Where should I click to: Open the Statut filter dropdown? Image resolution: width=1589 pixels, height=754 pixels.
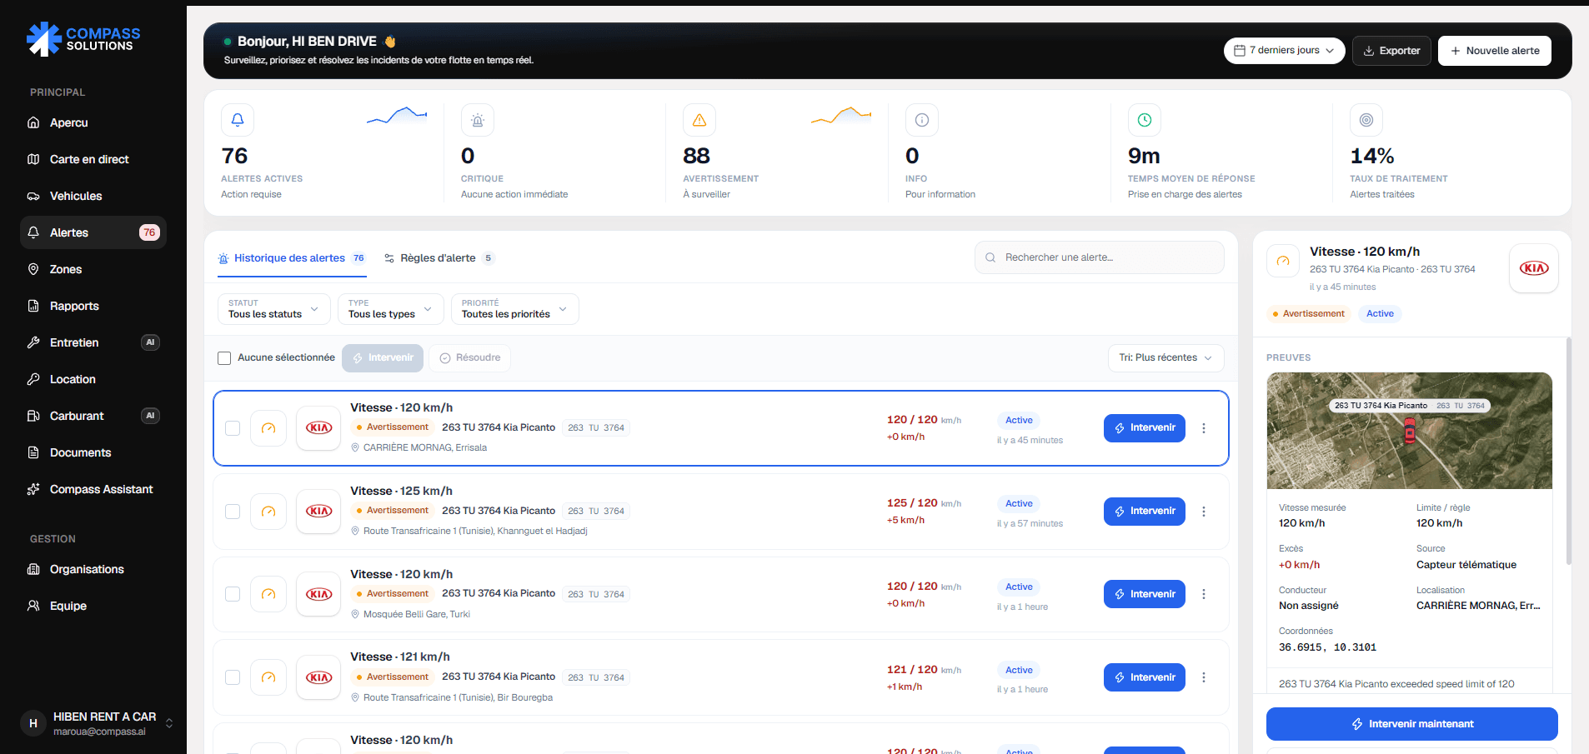[273, 309]
